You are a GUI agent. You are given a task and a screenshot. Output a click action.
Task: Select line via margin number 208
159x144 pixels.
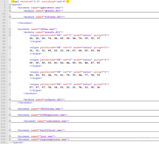point(3,127)
